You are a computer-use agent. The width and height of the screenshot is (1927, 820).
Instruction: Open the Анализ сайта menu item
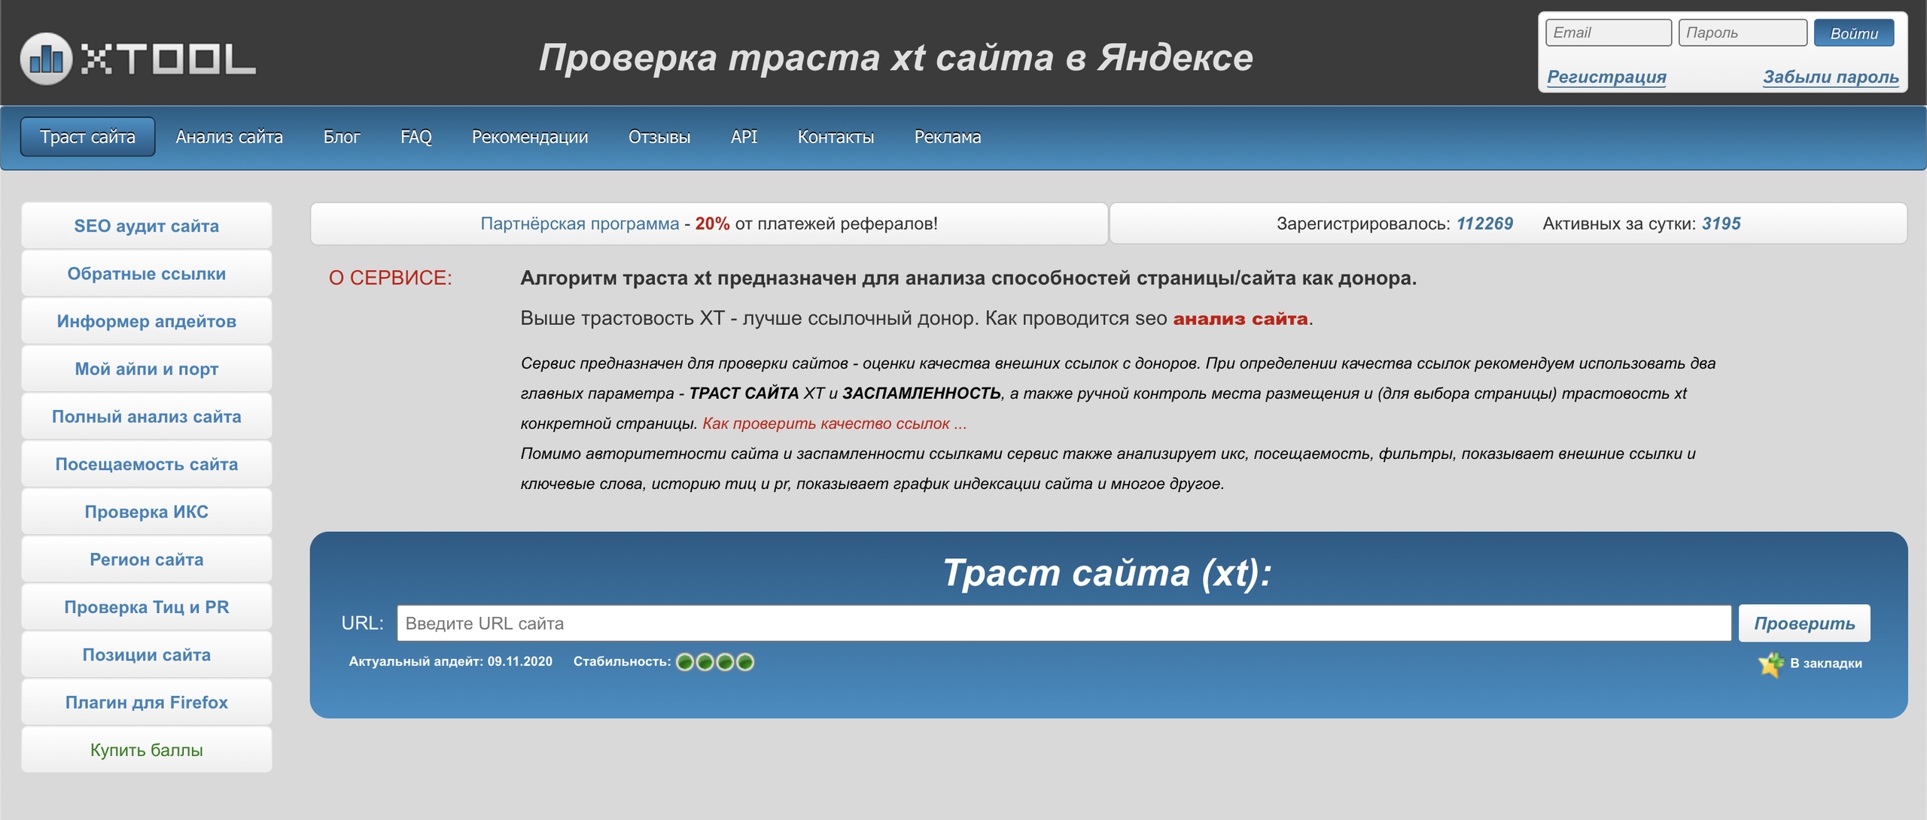tap(229, 137)
